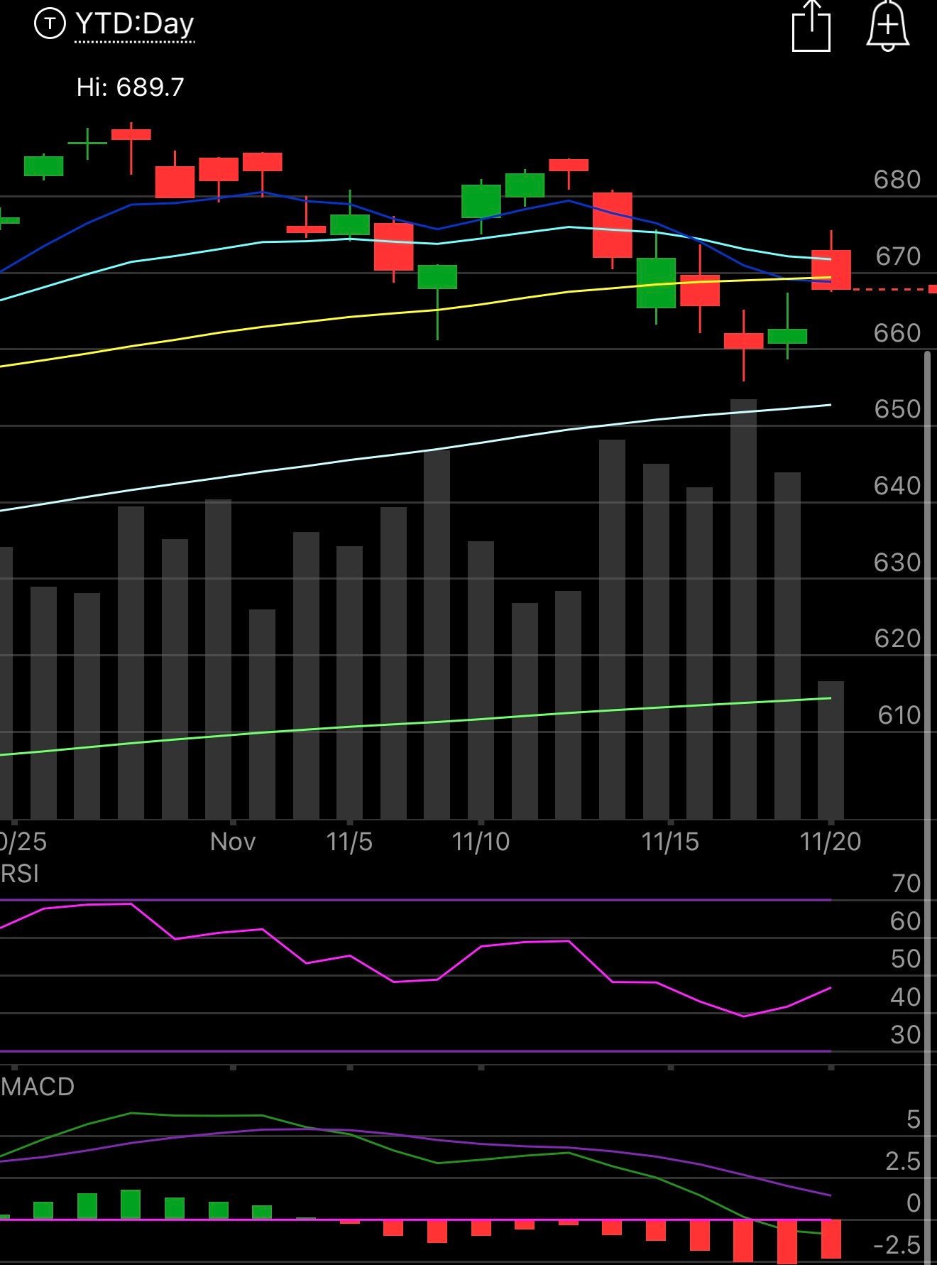937x1265 pixels.
Task: Select the last red MACD histogram bar
Action: coord(831,1239)
